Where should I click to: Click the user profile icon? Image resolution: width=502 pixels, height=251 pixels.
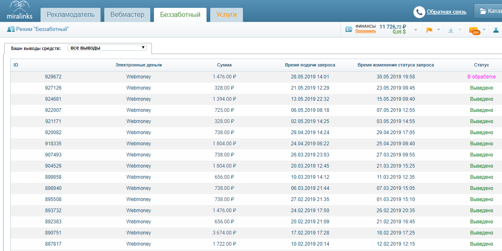click(x=496, y=30)
